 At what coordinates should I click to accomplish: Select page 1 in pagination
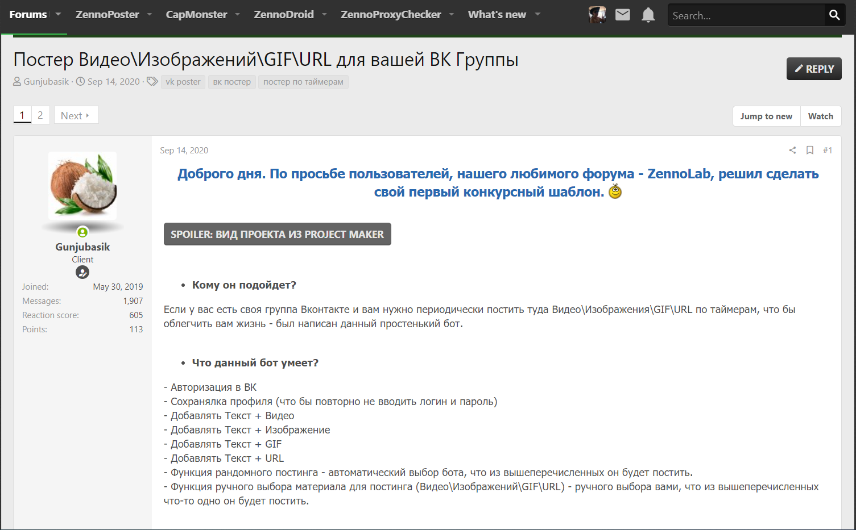click(22, 115)
